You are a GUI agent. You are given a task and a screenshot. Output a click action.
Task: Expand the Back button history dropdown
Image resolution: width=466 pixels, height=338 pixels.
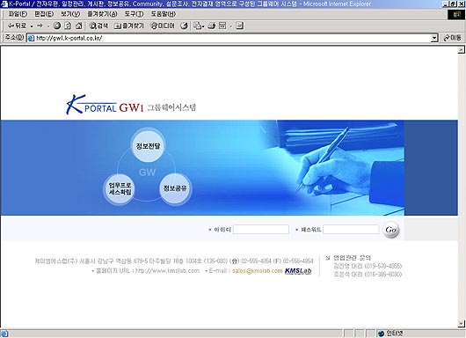(x=32, y=26)
